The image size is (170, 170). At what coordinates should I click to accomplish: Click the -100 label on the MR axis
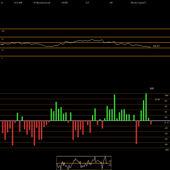pyautogui.click(x=167, y=150)
